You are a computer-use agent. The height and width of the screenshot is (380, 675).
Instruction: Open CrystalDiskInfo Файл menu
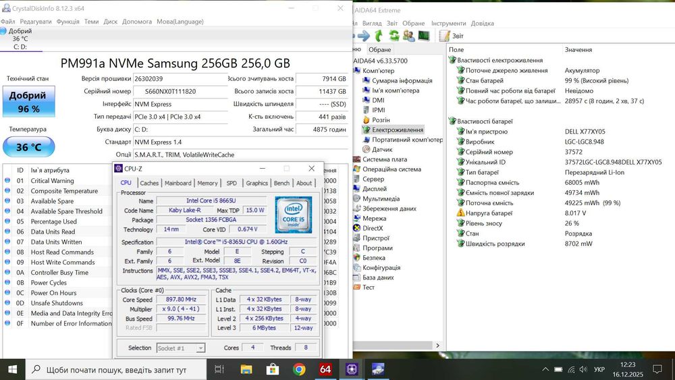7,22
